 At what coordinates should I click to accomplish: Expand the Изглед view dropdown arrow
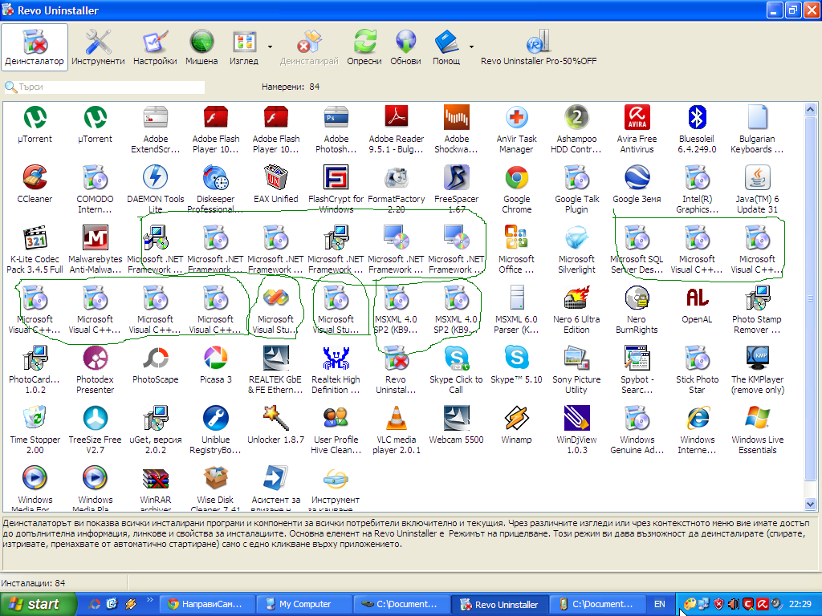pos(270,47)
